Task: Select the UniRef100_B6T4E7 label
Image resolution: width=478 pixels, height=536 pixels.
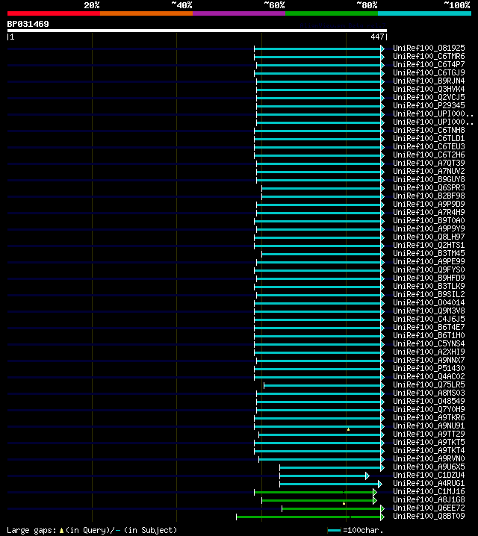Action: click(429, 327)
